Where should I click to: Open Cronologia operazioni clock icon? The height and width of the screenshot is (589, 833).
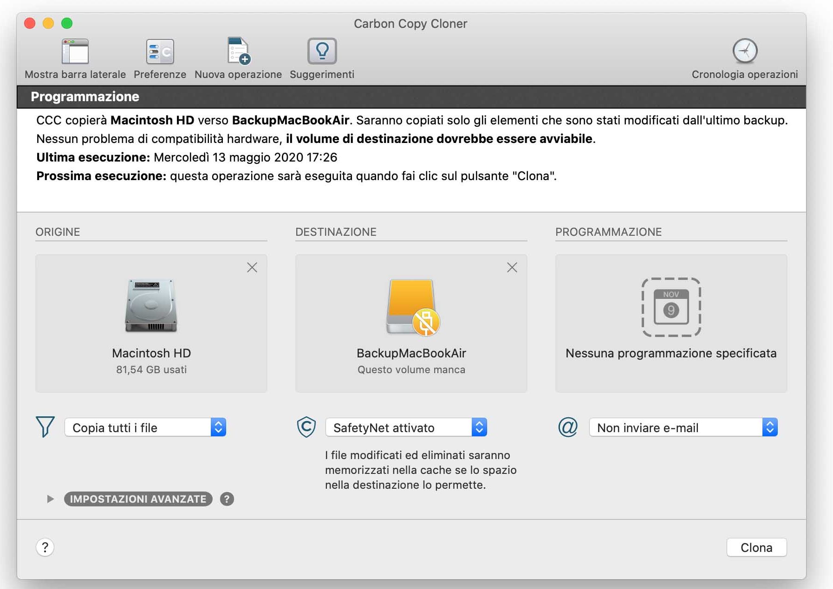(x=745, y=51)
